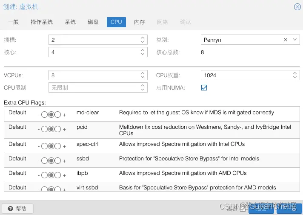This screenshot has height=215, width=303.
Task: Select the default middle radio for ibpb
Action: [51, 175]
